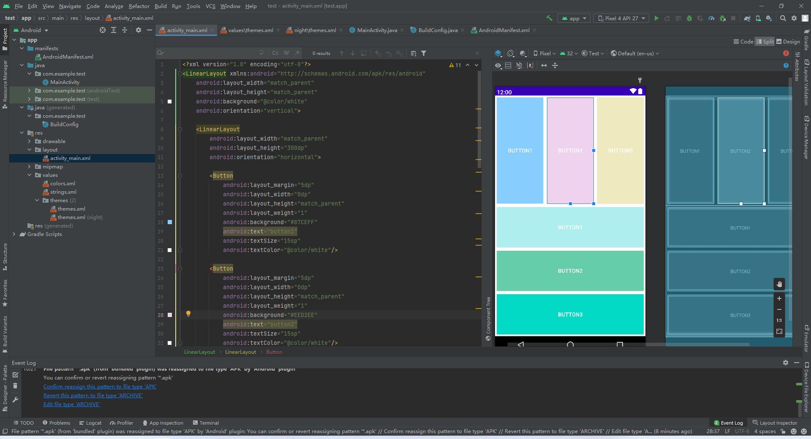Open the Test theme dropdown

(x=593, y=53)
